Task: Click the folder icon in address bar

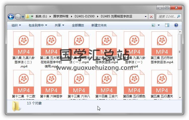Action: pos(27,16)
